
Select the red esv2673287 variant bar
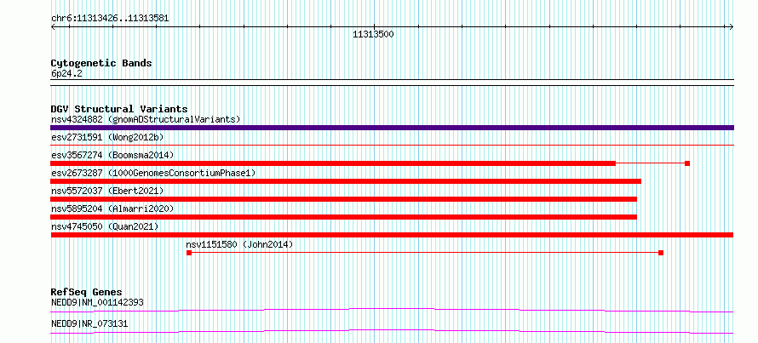[346, 181]
